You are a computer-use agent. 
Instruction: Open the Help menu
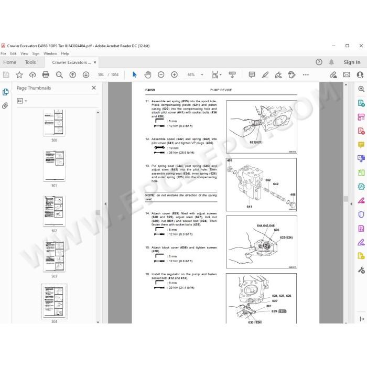[x=65, y=53]
